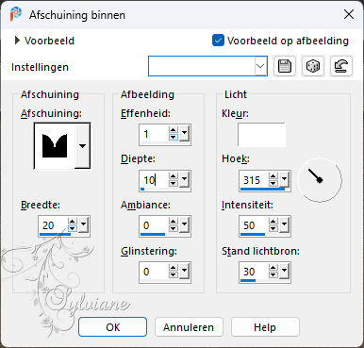Open the Glinstering slider dropdown arrow

coord(184,271)
